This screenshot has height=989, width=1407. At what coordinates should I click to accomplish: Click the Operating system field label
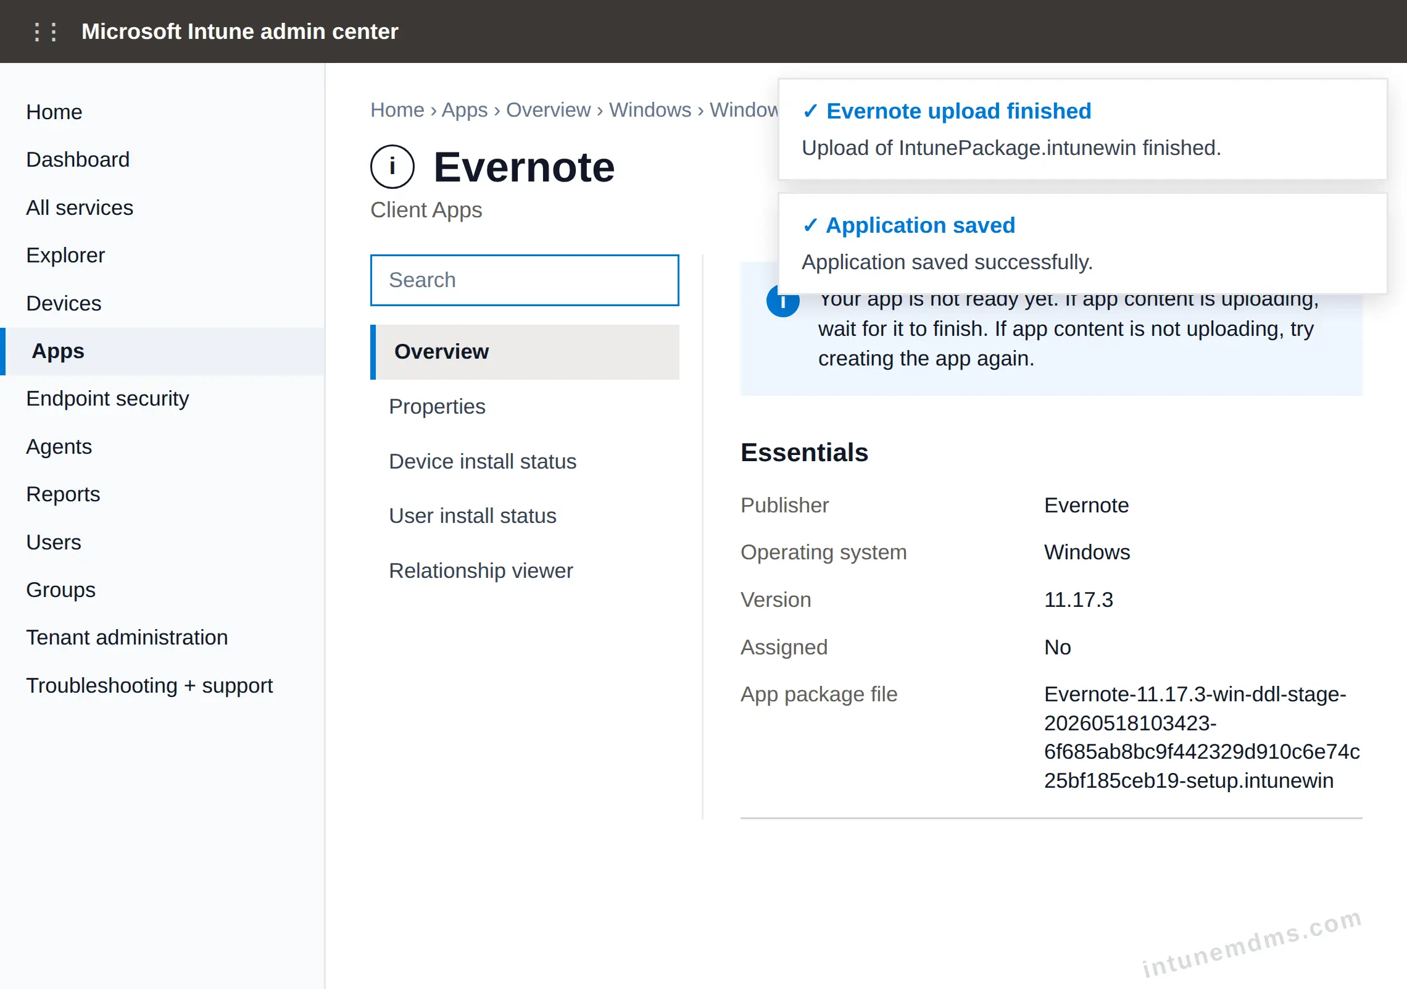coord(824,552)
